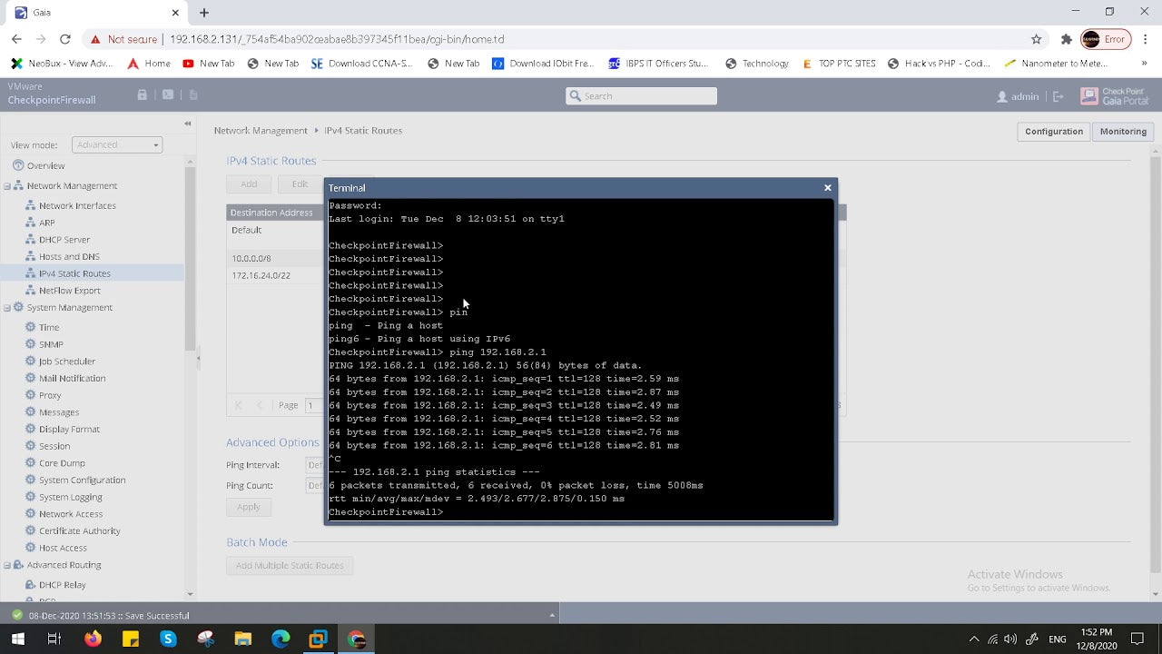Open the View mode dropdown
Viewport: 1162px width, 654px height.
116,144
